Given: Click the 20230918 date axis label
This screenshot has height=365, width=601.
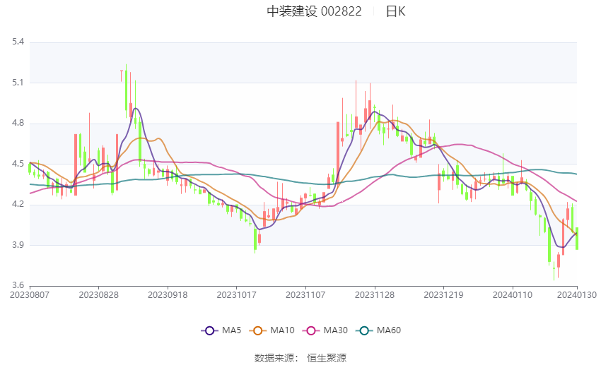Looking at the screenshot, I should 168,295.
